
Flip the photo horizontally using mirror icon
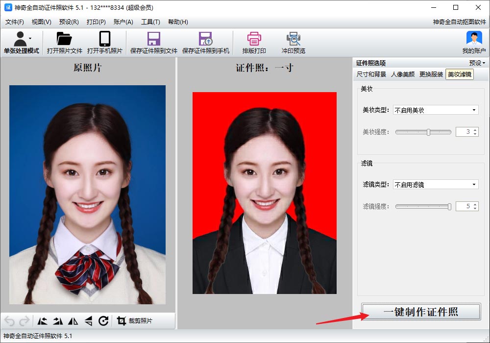(72, 321)
